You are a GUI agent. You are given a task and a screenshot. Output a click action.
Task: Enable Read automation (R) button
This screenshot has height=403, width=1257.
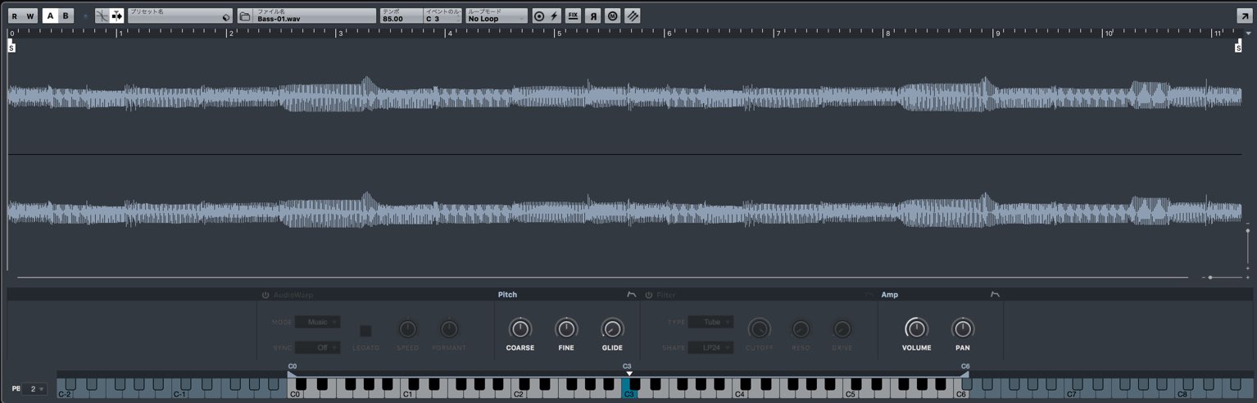14,16
